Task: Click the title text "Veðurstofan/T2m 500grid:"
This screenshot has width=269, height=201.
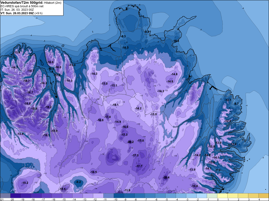Action: 22,2
